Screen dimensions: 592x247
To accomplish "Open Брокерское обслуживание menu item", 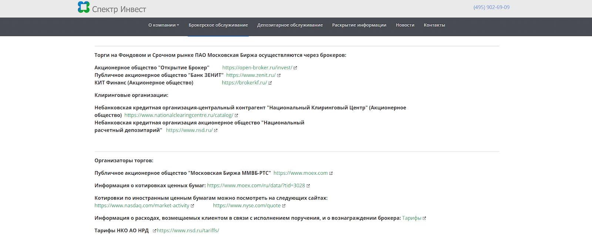I will click(x=218, y=25).
